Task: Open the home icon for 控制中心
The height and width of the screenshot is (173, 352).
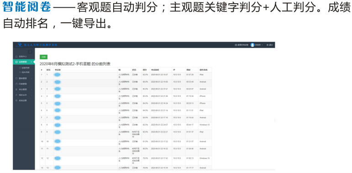Action: [x=16, y=57]
